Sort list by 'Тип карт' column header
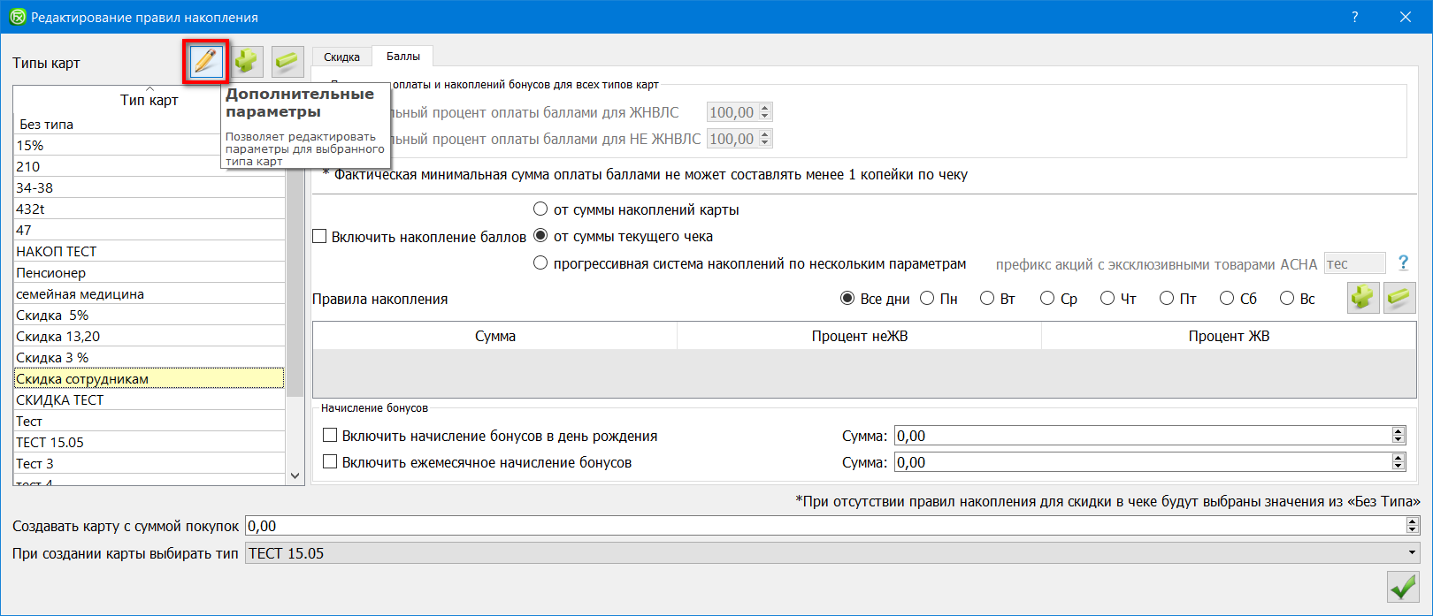Image resolution: width=1433 pixels, height=616 pixels. click(149, 100)
